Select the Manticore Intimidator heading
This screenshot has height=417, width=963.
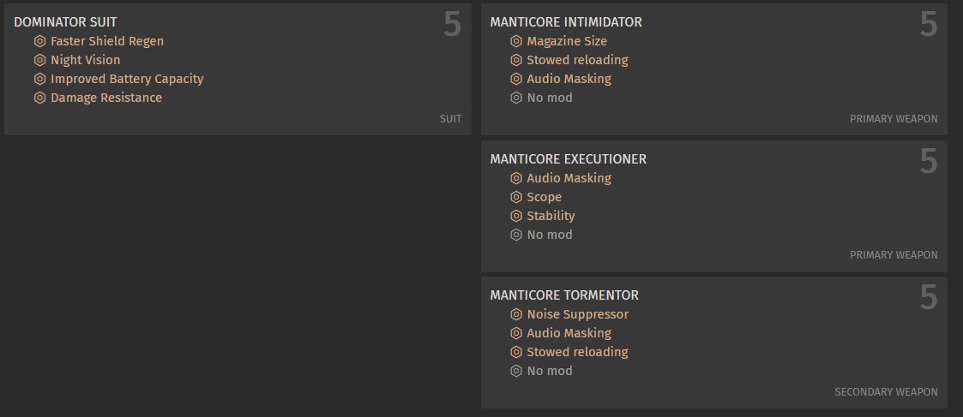pyautogui.click(x=566, y=22)
